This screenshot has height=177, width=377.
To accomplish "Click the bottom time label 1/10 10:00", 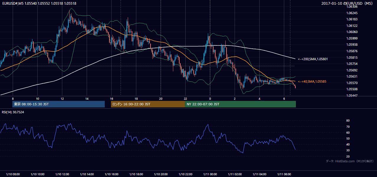I will (x=37, y=174).
